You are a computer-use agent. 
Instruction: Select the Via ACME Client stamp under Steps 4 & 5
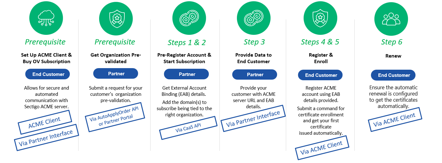pyautogui.click(x=322, y=147)
